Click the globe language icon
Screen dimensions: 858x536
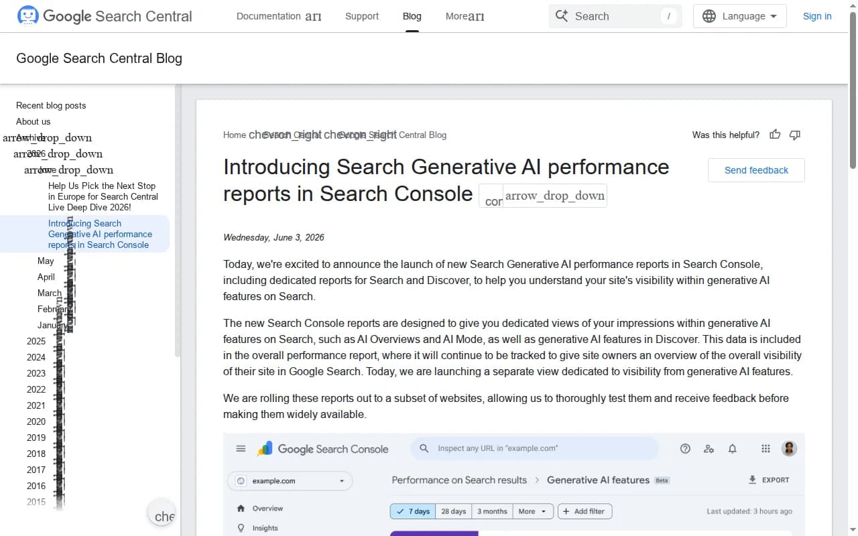click(709, 16)
